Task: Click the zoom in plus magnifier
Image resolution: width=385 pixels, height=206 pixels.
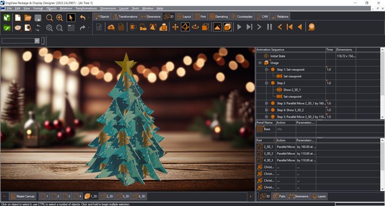Action: pos(59,18)
